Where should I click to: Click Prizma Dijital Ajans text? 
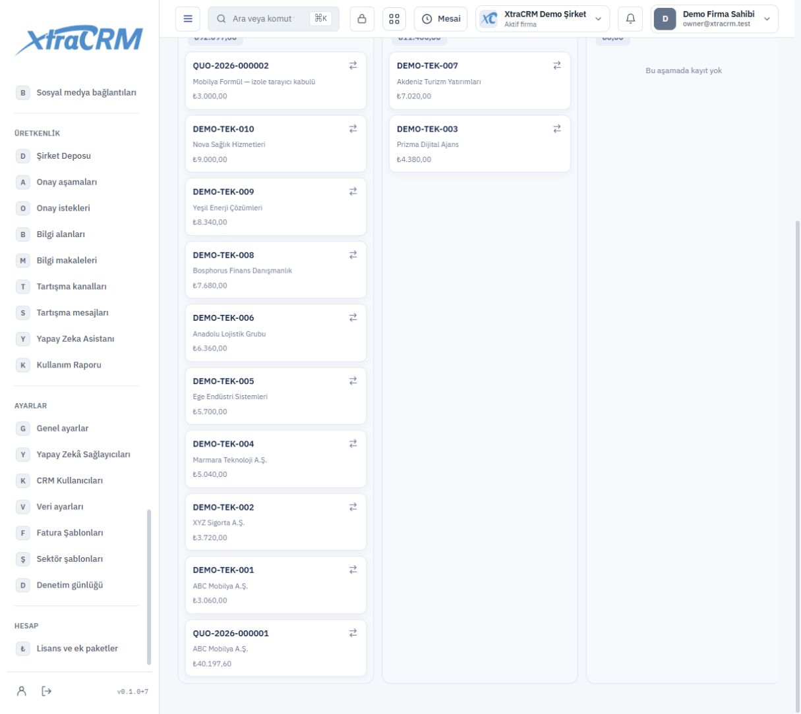click(427, 144)
